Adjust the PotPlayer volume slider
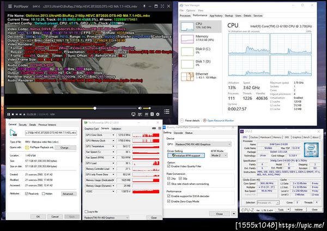 (x=147, y=108)
